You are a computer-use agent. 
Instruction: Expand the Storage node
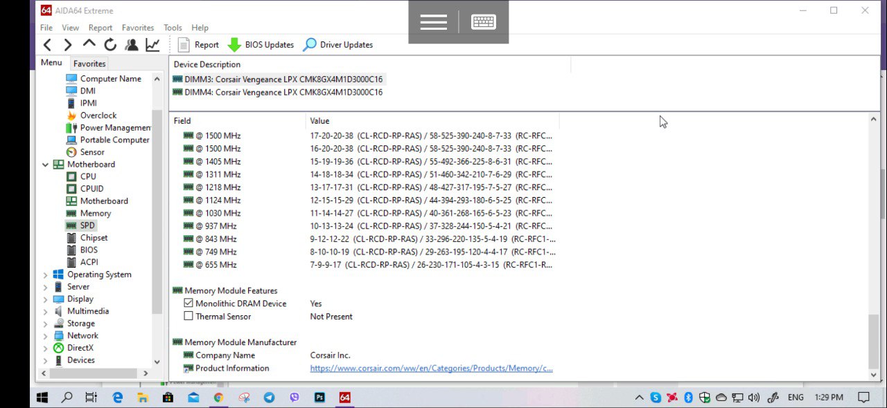[46, 324]
